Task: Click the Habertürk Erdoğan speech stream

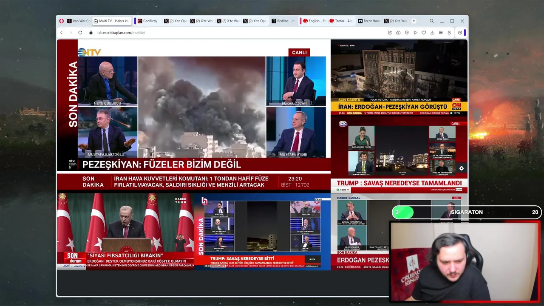Action: pyautogui.click(x=125, y=232)
